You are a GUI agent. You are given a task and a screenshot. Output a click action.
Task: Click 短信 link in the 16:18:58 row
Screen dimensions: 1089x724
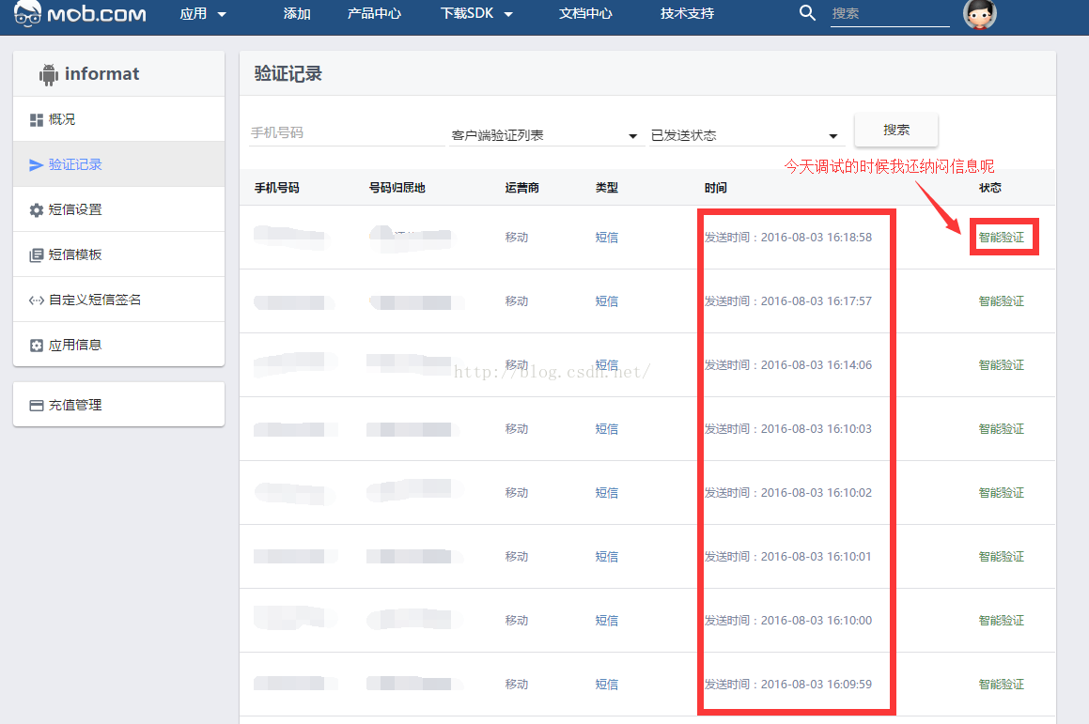point(606,238)
